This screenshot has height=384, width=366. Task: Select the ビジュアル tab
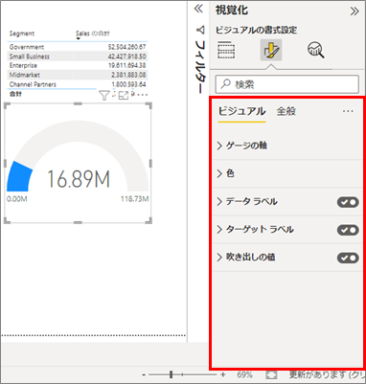[x=241, y=111]
